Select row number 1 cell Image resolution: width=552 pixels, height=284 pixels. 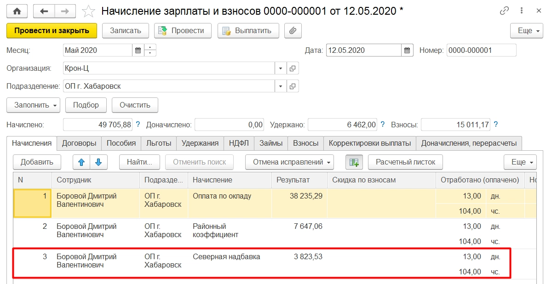pos(33,203)
